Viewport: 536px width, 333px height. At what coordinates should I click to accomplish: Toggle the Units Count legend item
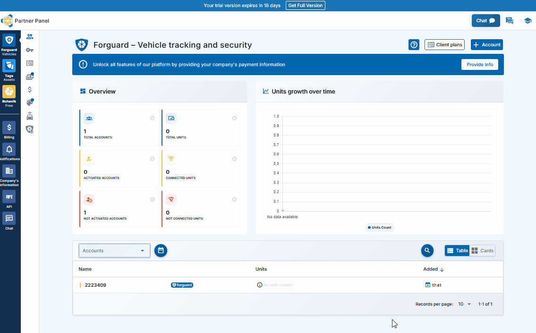coord(380,227)
